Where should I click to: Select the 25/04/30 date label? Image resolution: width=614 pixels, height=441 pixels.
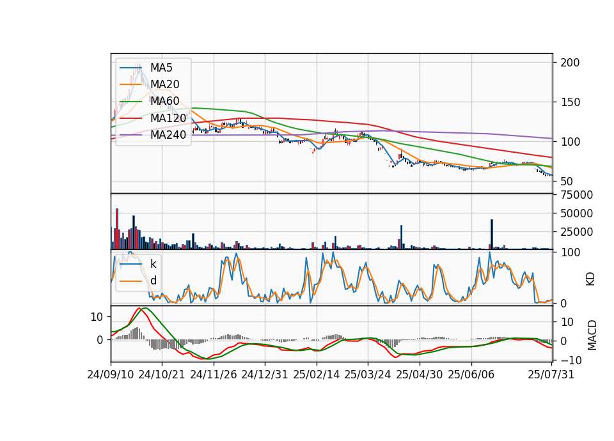420,375
